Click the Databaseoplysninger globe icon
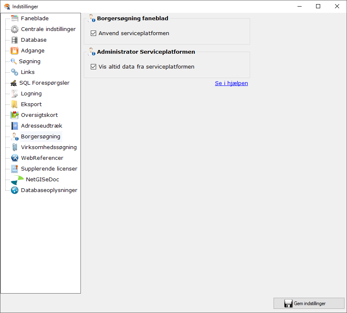 [x=14, y=190]
